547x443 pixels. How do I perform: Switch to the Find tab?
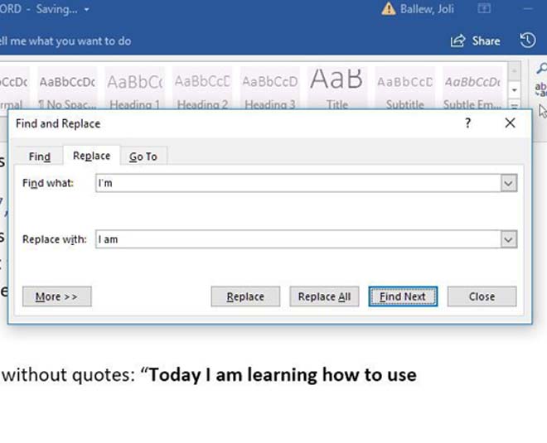click(x=40, y=156)
